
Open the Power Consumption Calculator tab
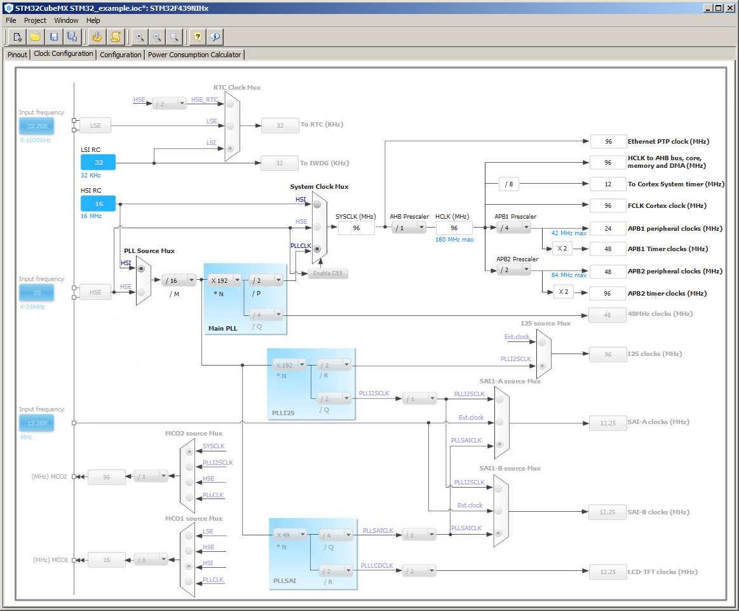click(x=194, y=55)
